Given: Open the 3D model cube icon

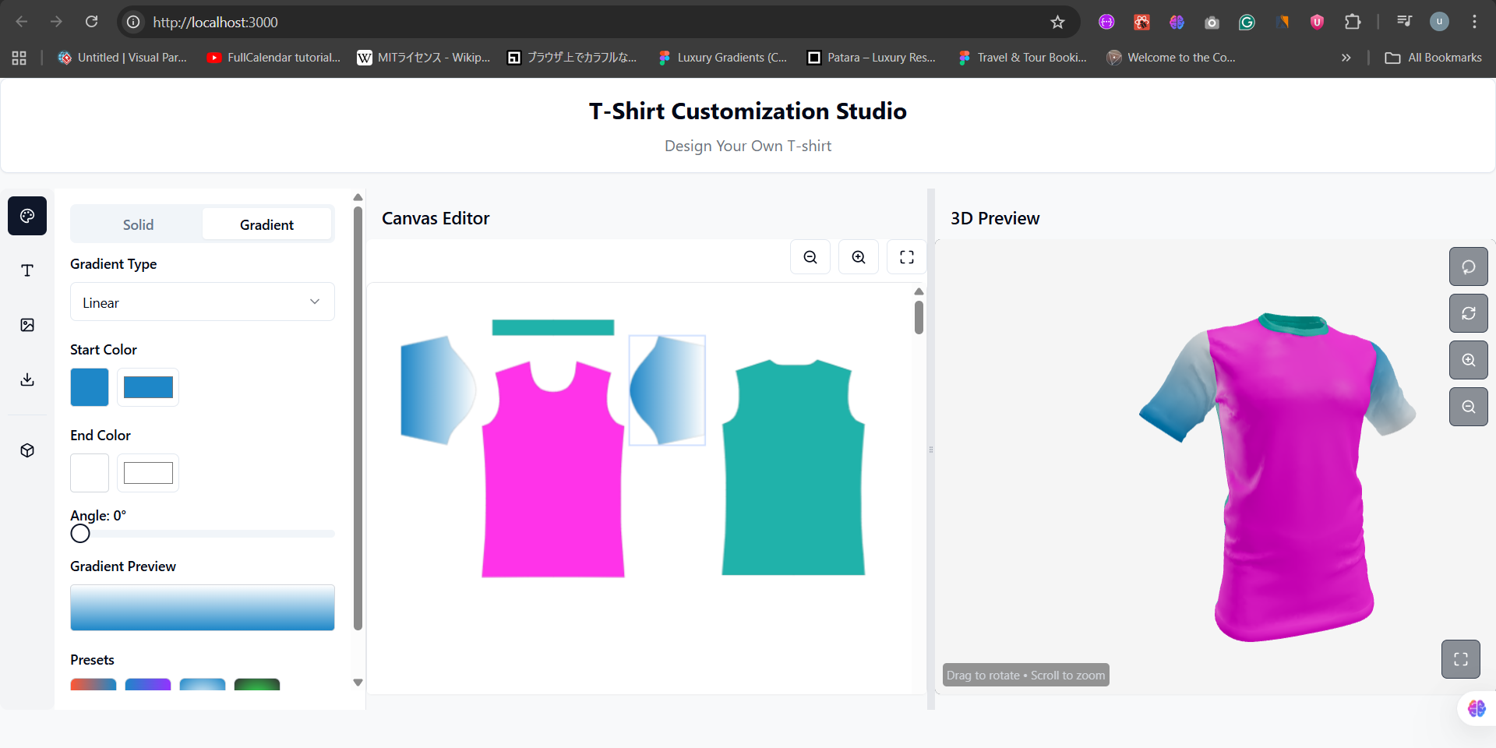Looking at the screenshot, I should click(27, 450).
